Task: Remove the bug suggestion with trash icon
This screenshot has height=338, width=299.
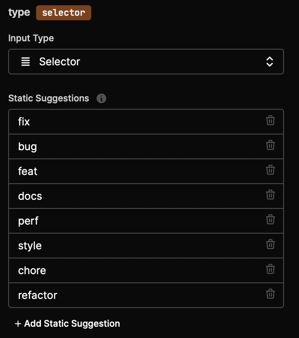Action: click(270, 145)
